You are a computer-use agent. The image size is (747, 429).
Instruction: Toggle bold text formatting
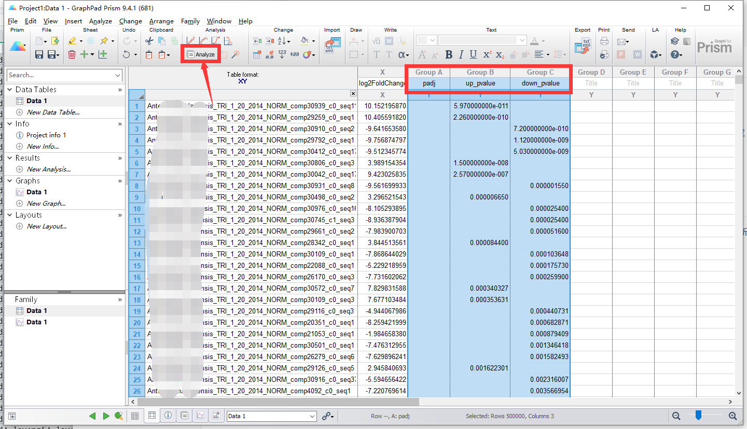click(x=449, y=54)
